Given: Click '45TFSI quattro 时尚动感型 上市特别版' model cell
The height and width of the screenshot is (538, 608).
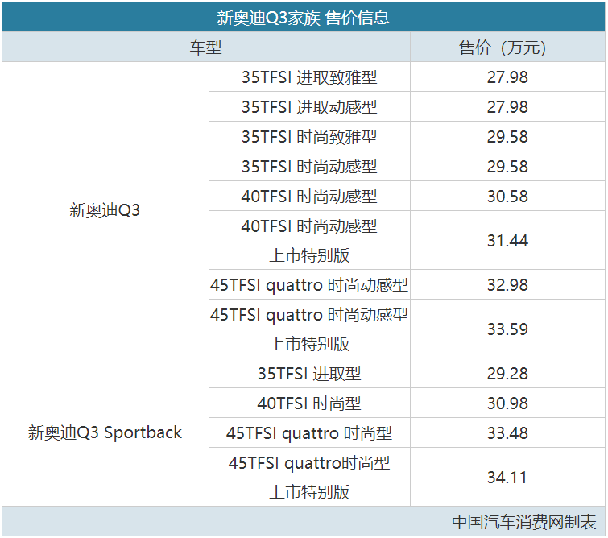Looking at the screenshot, I should click(309, 329).
